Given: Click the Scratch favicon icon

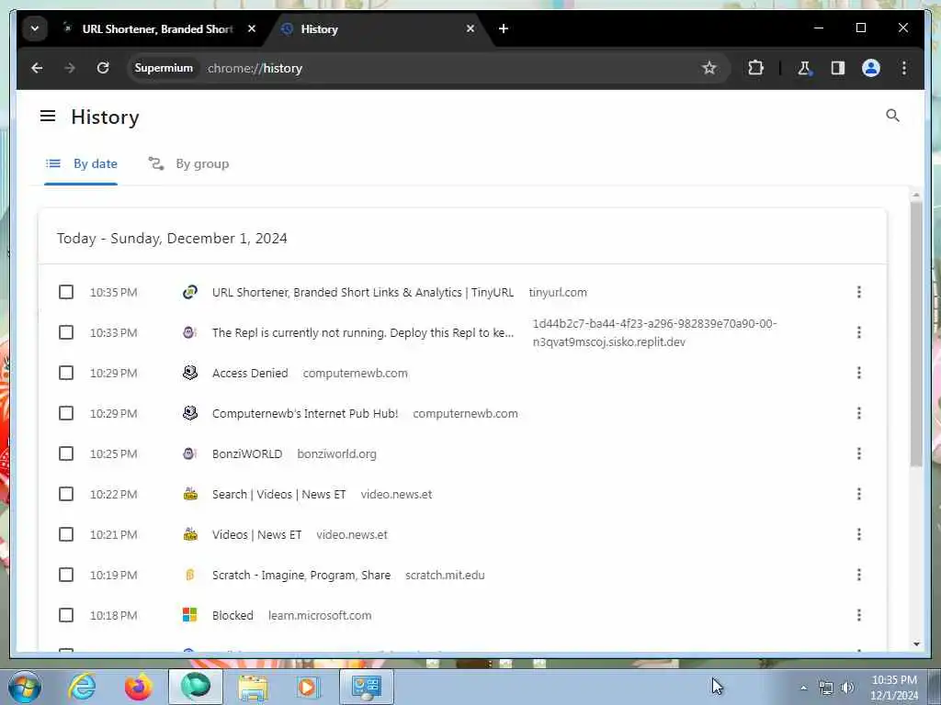Looking at the screenshot, I should (x=189, y=575).
